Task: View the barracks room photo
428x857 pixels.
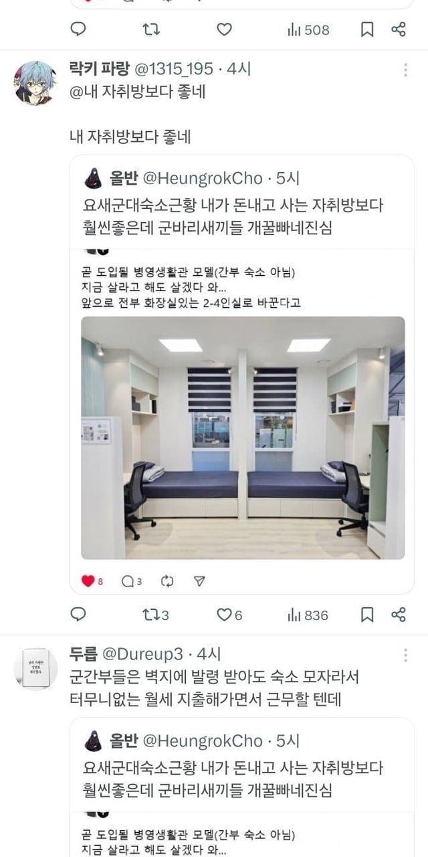Action: click(243, 438)
